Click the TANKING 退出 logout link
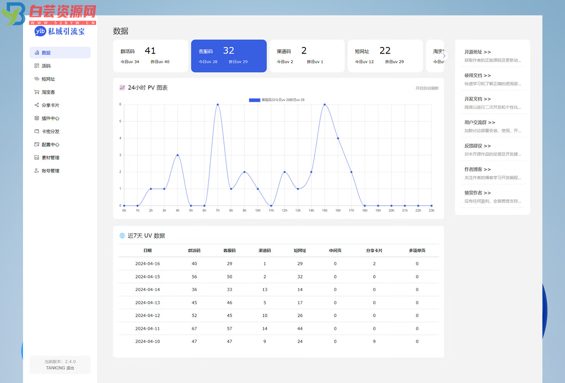 [60, 368]
